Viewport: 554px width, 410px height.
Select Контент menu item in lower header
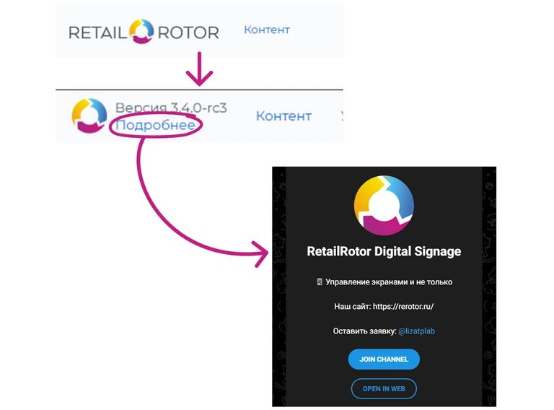tap(283, 116)
